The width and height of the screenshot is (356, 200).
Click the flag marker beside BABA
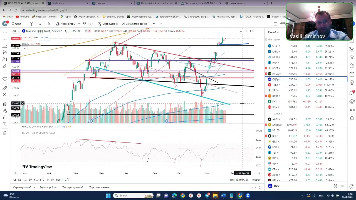pos(266,96)
